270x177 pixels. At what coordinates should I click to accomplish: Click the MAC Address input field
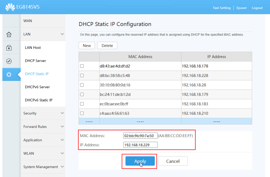point(140,136)
